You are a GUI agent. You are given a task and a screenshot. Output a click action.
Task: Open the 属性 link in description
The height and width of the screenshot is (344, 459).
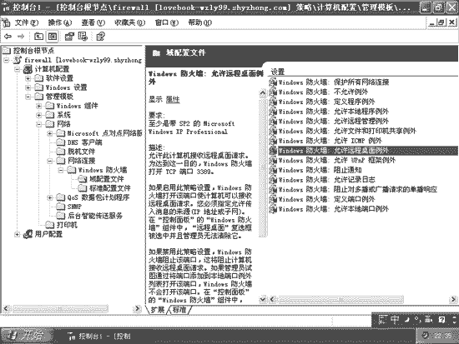[173, 99]
